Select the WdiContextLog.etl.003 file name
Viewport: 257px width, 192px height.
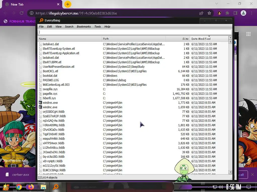pos(56,84)
